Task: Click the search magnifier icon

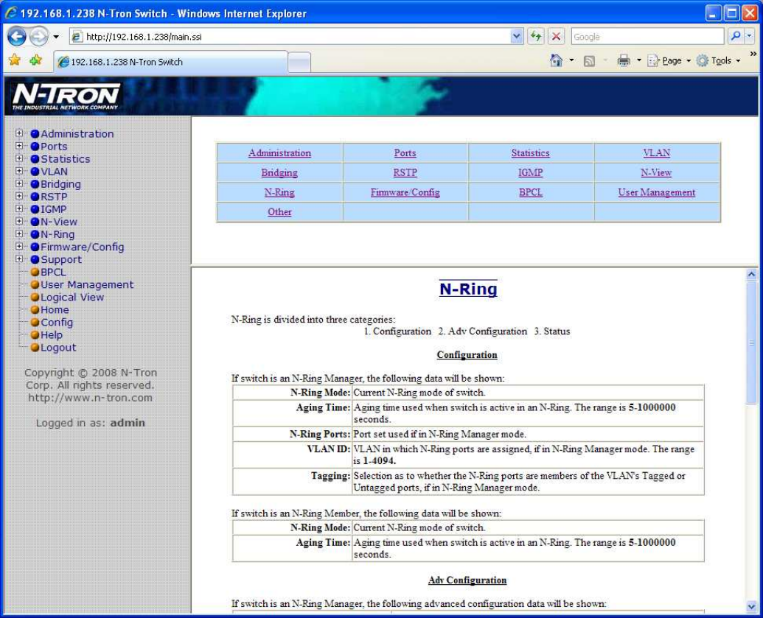Action: (736, 37)
